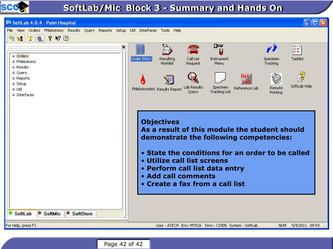
Task: Click the 5/4/2011 date in status bar
Action: click(299, 226)
